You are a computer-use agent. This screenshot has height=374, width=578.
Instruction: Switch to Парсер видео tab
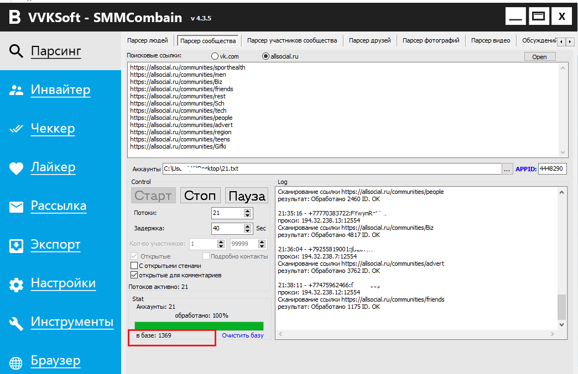point(491,40)
